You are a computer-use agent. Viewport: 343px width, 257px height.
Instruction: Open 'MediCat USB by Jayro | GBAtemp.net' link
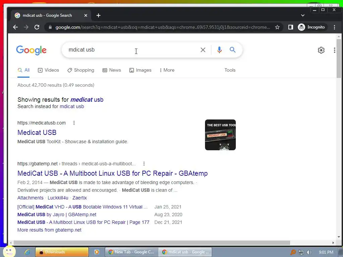[57, 215]
